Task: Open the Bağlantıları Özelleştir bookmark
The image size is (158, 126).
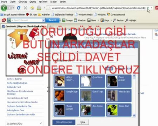Action: (x=62, y=15)
